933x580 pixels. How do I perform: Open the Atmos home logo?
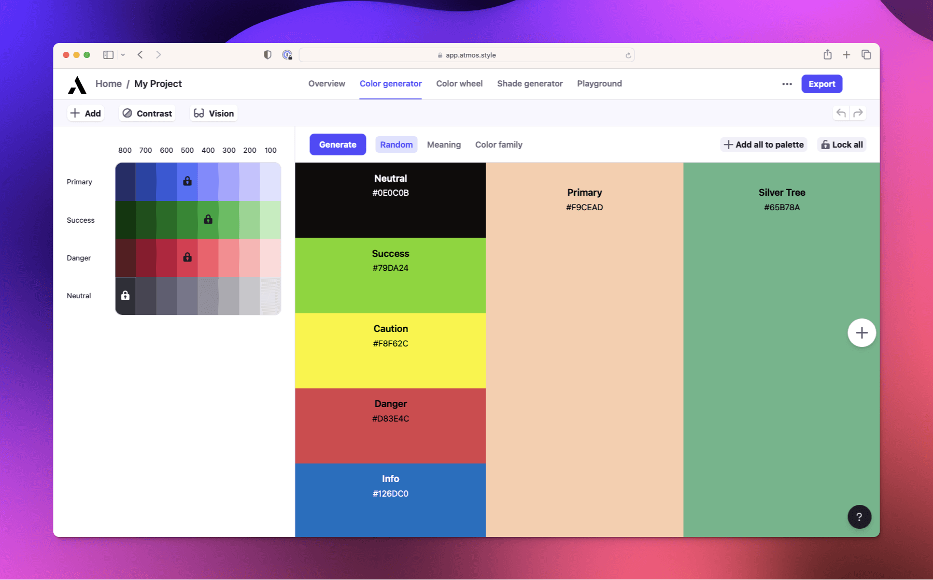pyautogui.click(x=77, y=84)
